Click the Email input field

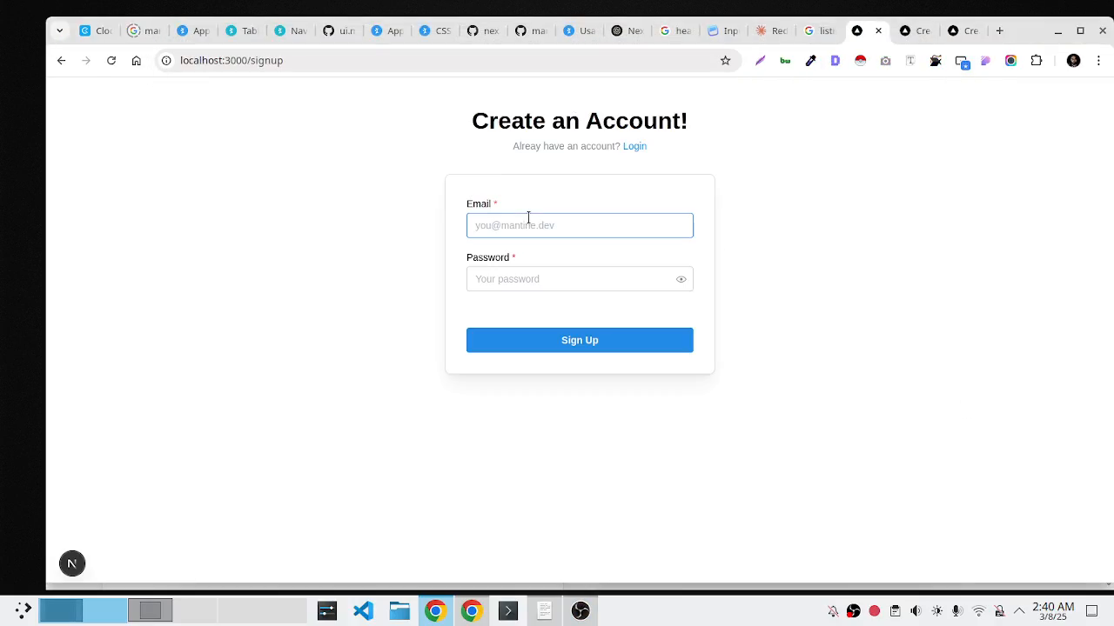click(580, 225)
